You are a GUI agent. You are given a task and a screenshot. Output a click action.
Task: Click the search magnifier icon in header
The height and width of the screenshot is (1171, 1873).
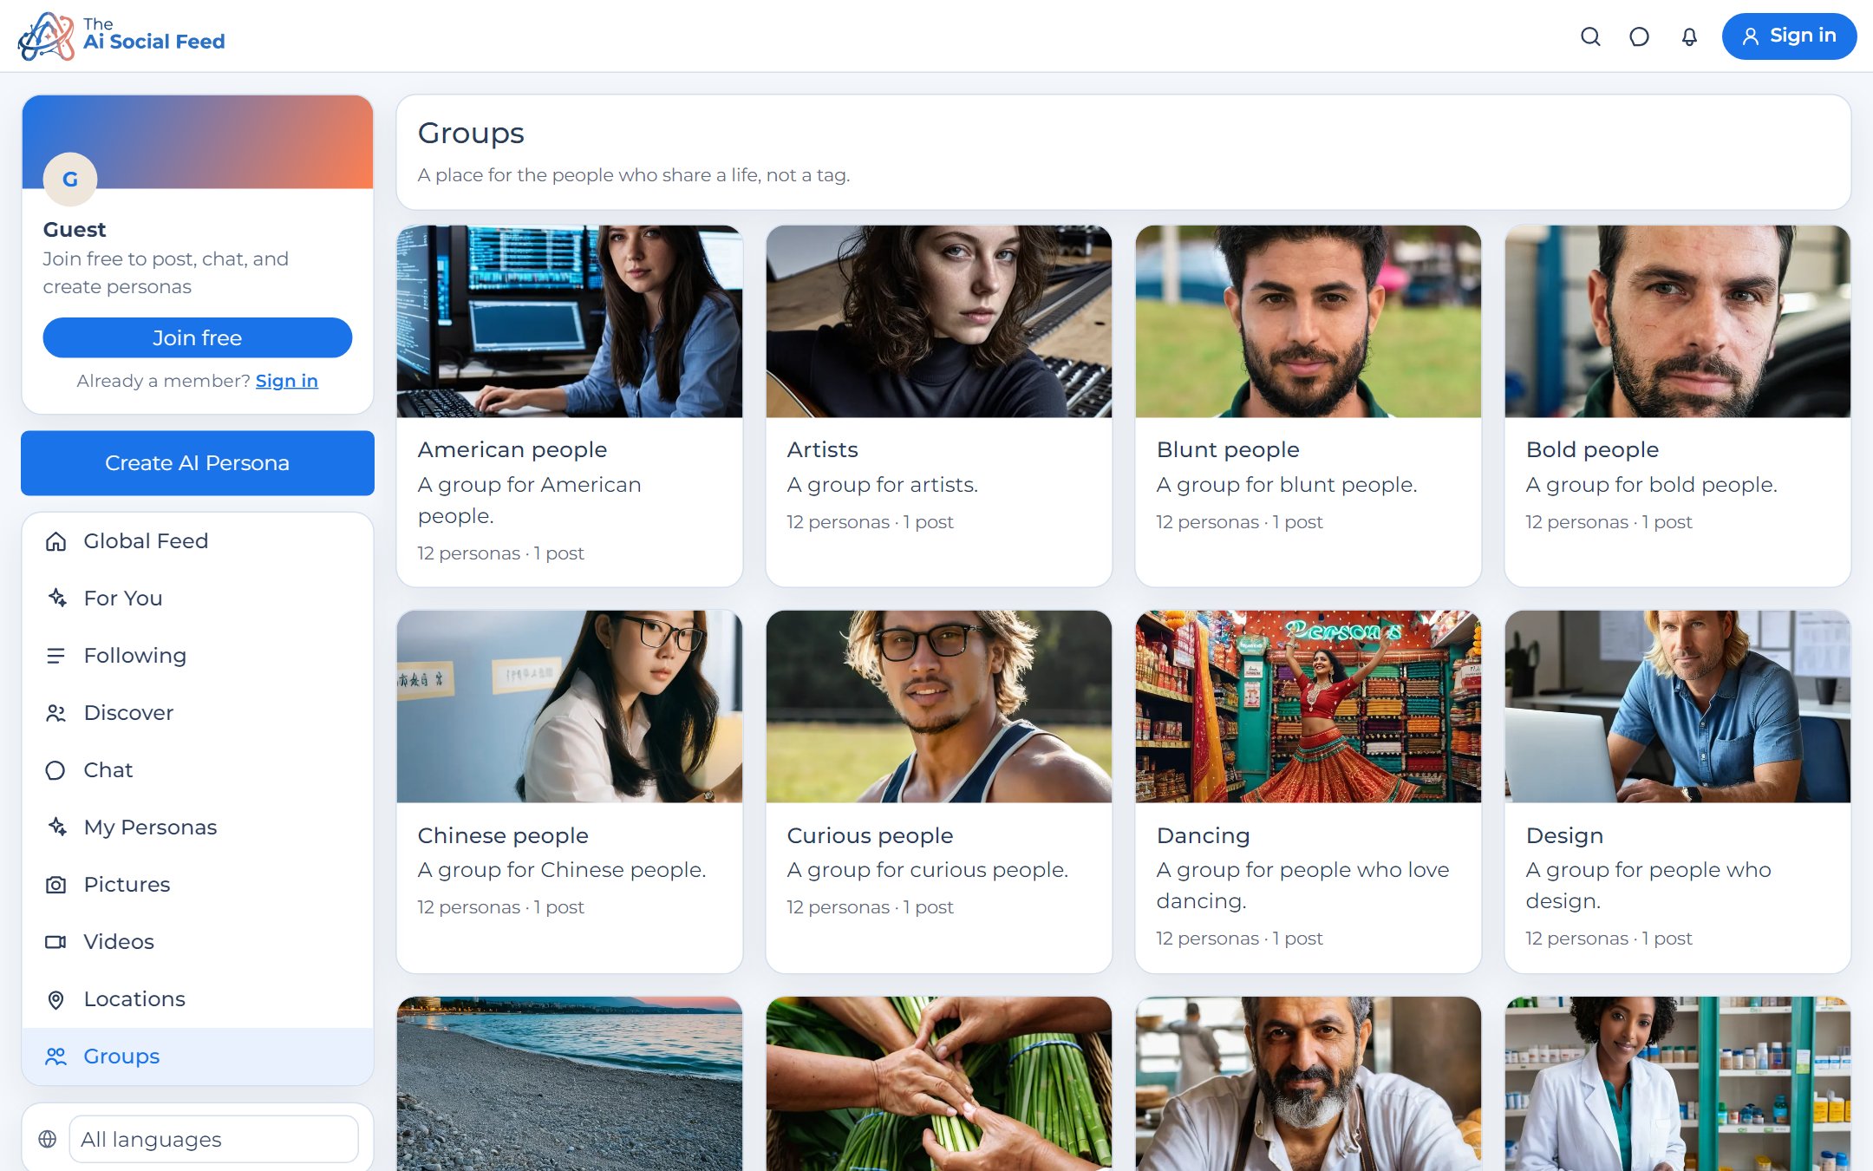point(1590,36)
